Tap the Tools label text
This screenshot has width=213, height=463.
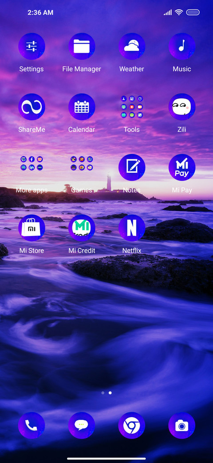pos(131,130)
